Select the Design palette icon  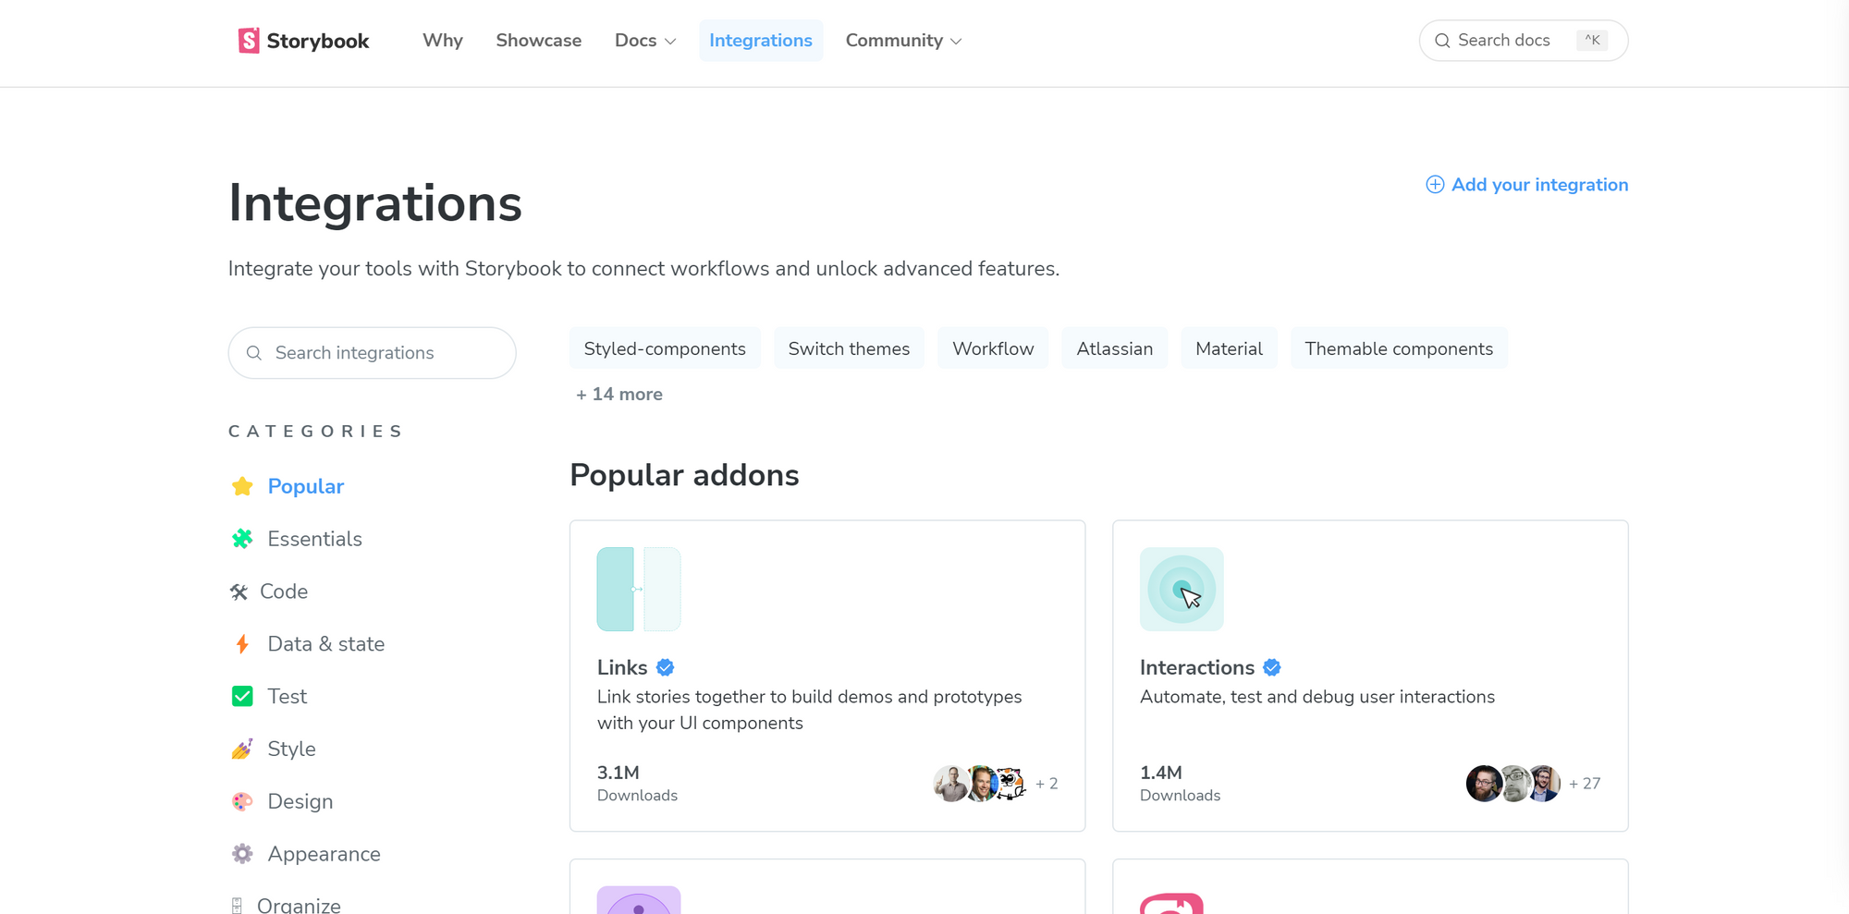[x=241, y=801]
